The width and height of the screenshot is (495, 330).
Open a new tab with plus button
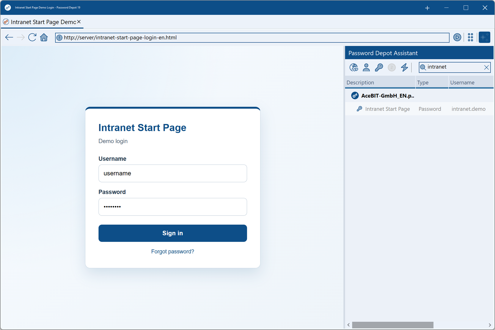point(427,8)
